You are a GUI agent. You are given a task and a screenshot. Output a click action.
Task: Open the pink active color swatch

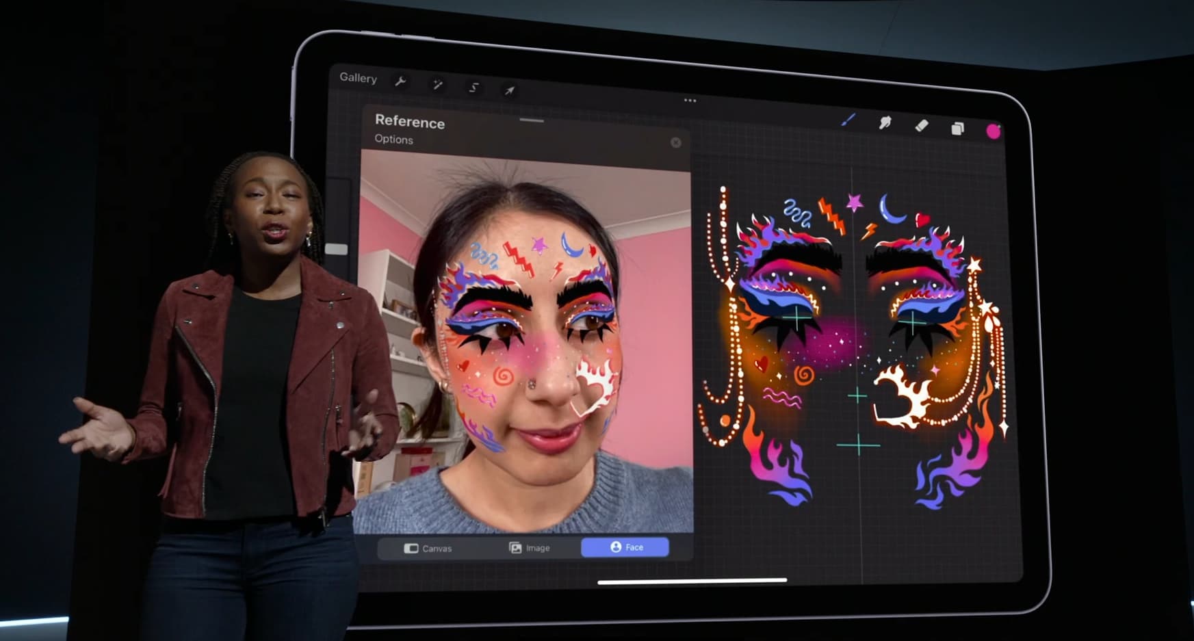coord(994,131)
